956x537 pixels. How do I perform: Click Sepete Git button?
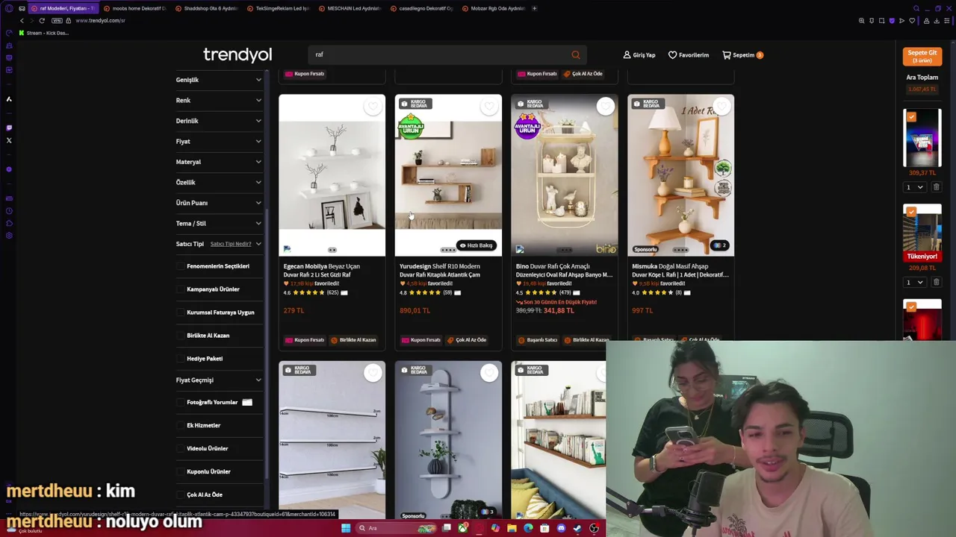tap(922, 57)
